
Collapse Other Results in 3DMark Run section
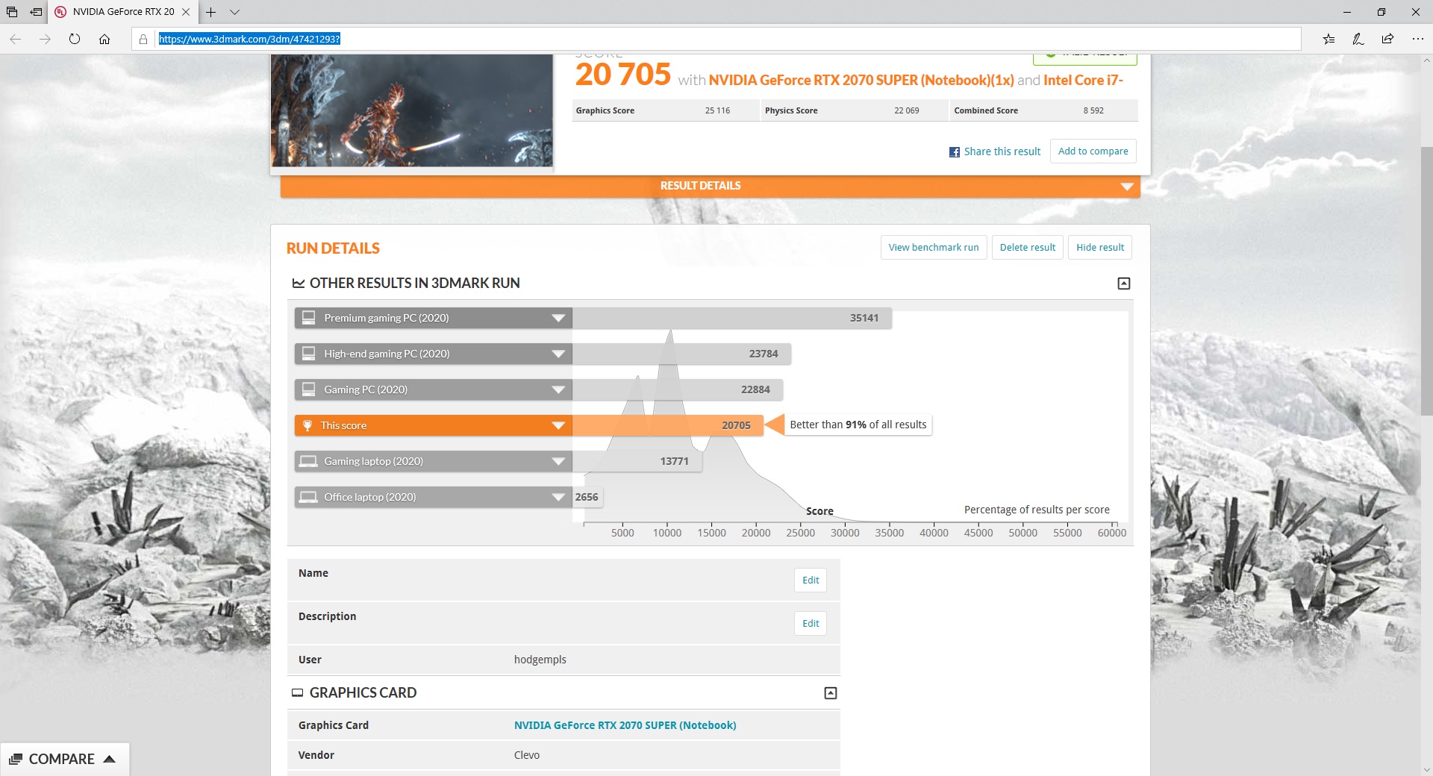click(1123, 284)
